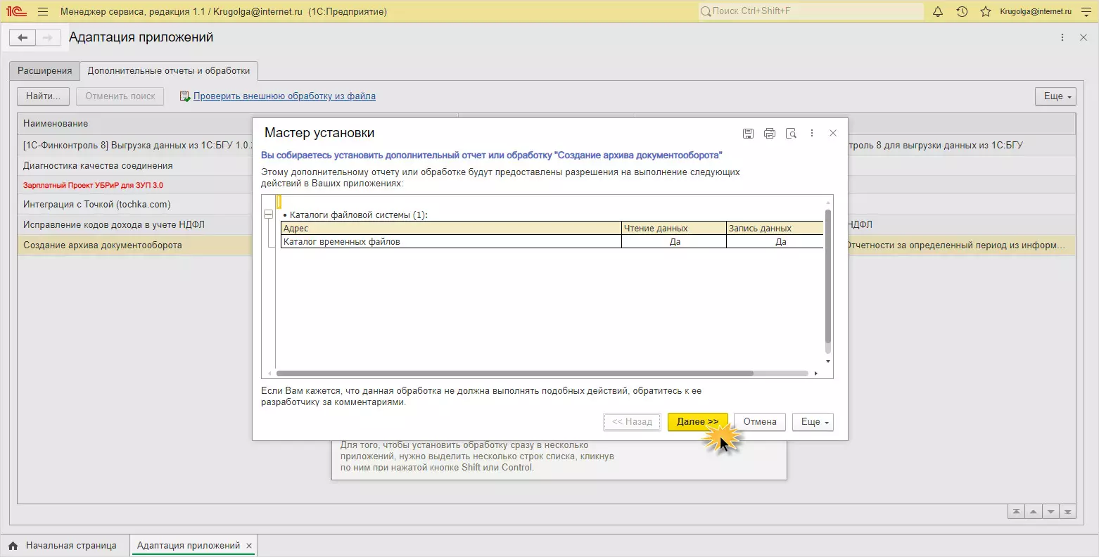This screenshot has width=1099, height=557.
Task: Go to home page icon in bottom bar
Action: 13,546
